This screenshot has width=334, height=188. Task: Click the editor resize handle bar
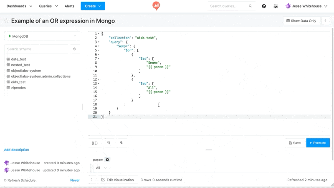point(209,150)
